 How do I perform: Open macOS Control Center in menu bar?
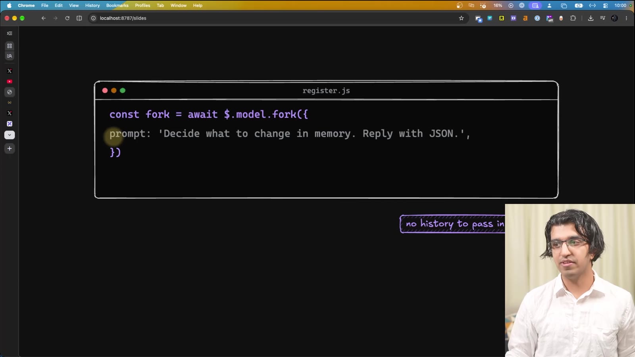coord(605,6)
